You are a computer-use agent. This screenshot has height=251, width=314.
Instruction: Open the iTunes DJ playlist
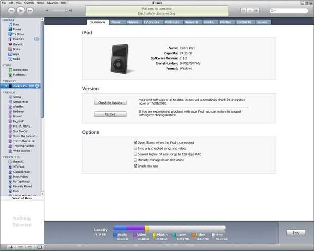(16, 162)
